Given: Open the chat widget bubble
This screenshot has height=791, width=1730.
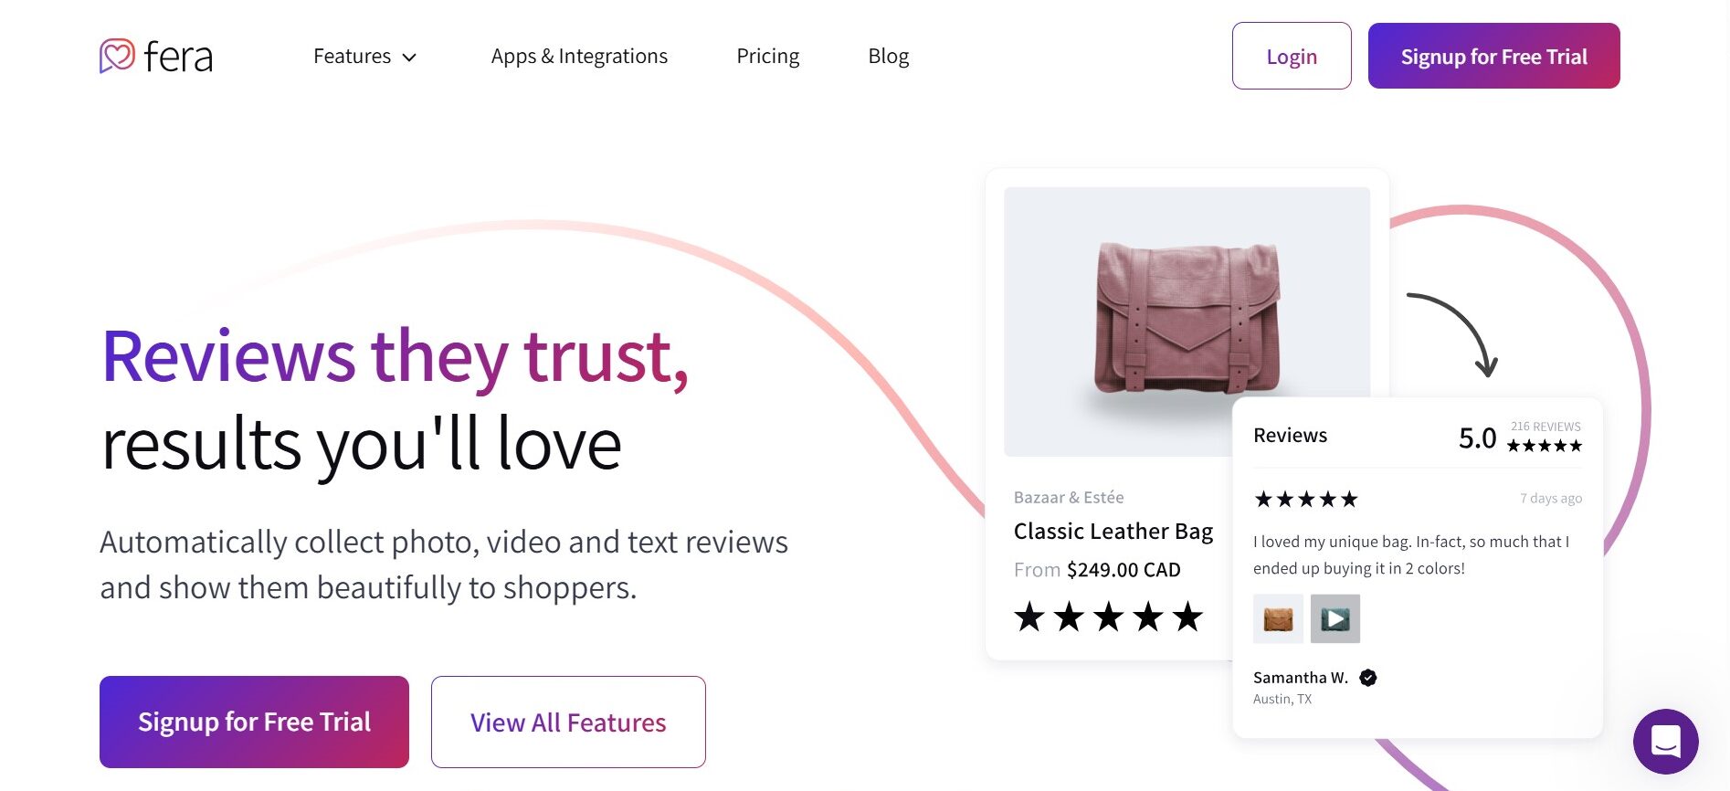Looking at the screenshot, I should [x=1665, y=741].
